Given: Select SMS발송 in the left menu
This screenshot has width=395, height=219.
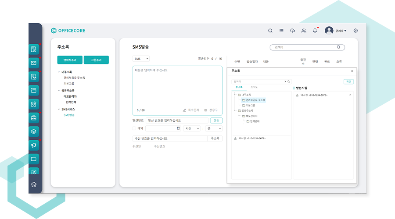Looking at the screenshot, I should pyautogui.click(x=69, y=115).
